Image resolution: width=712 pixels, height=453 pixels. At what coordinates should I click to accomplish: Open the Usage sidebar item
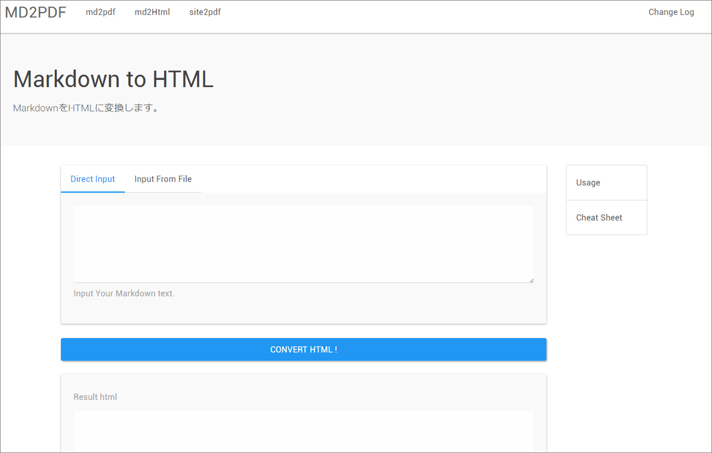coord(606,183)
